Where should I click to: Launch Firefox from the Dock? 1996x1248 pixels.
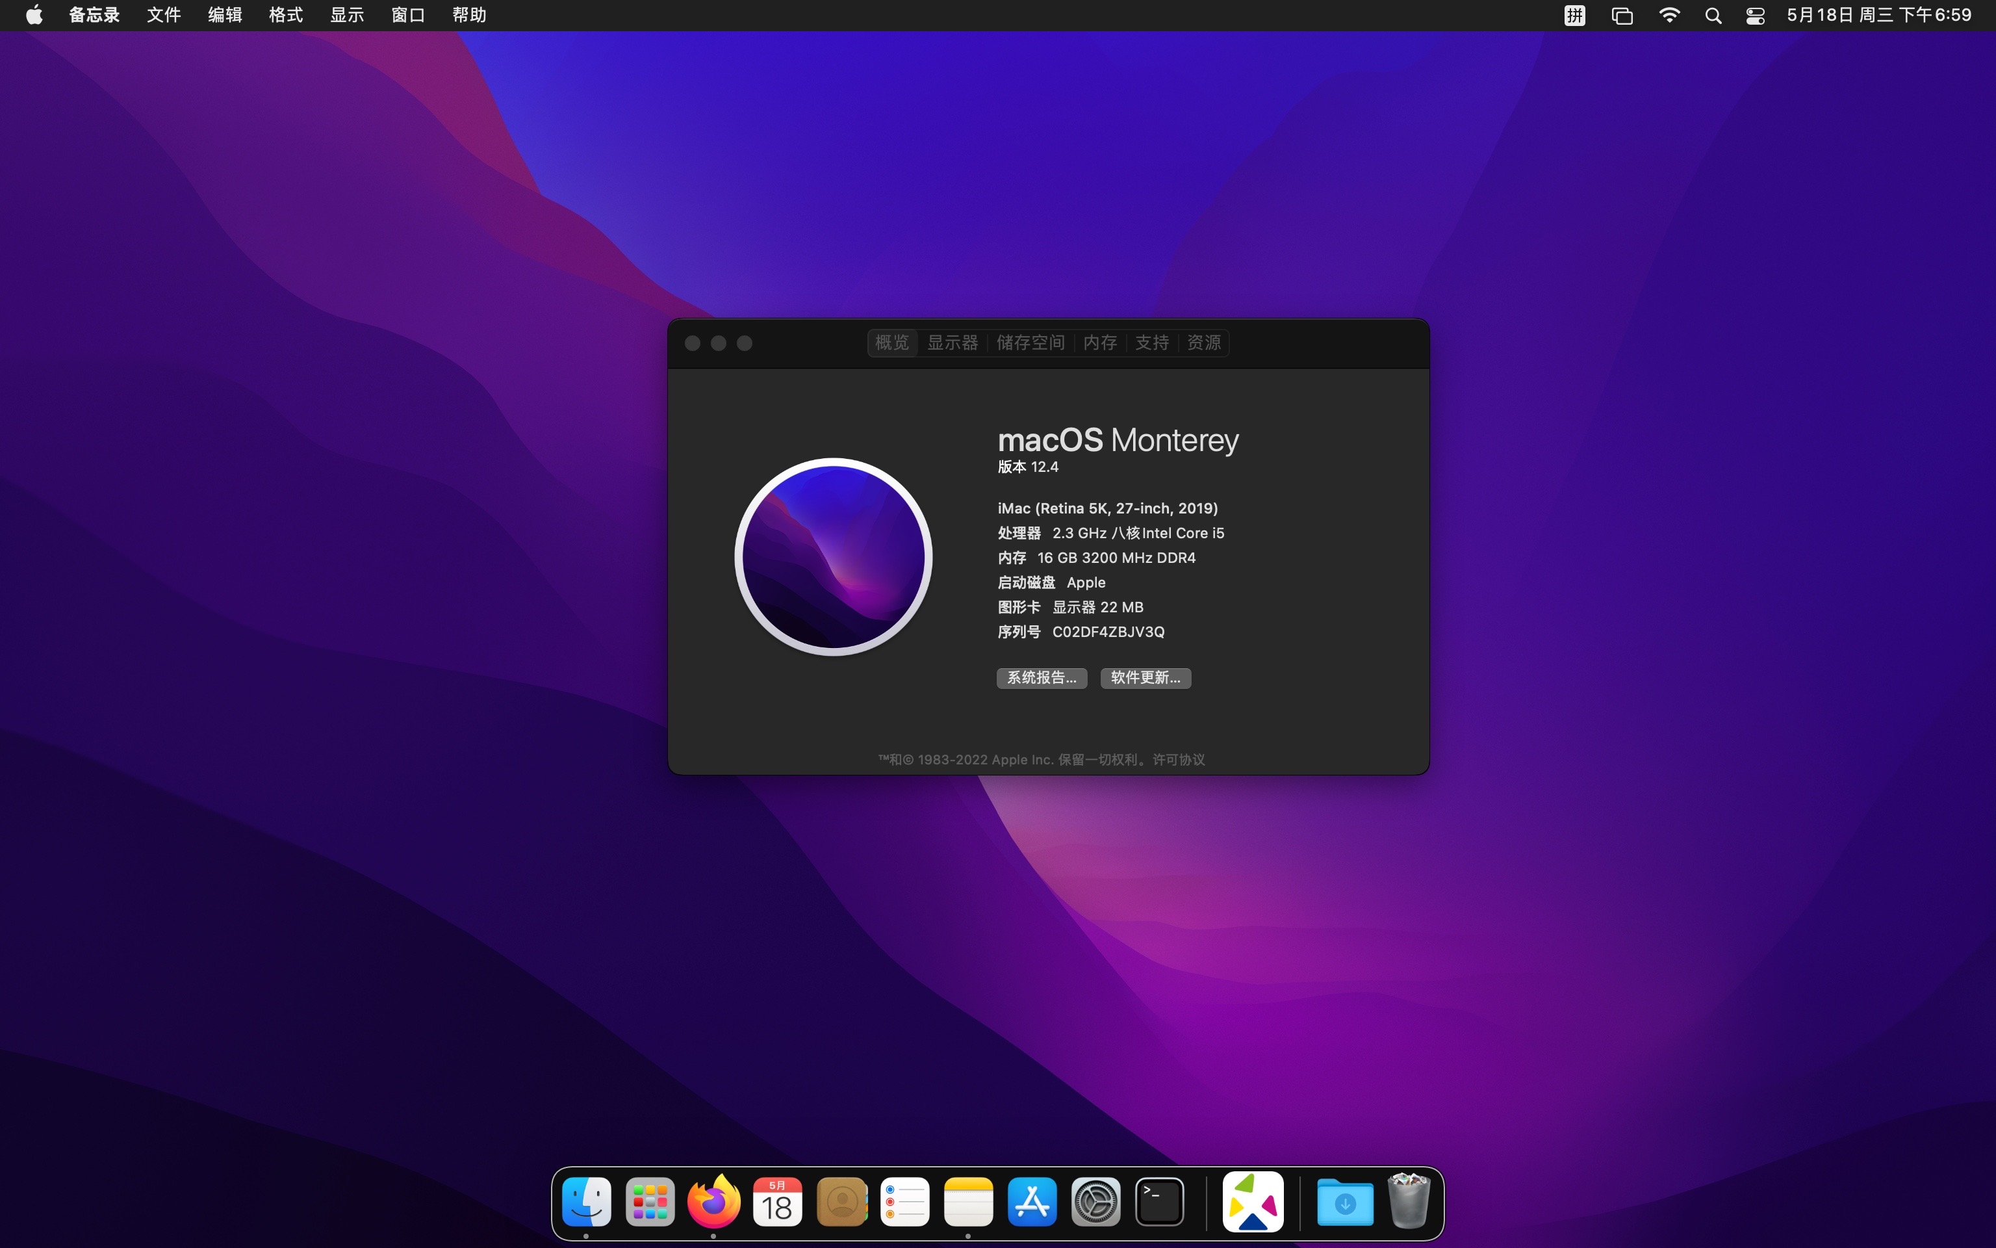pos(713,1202)
